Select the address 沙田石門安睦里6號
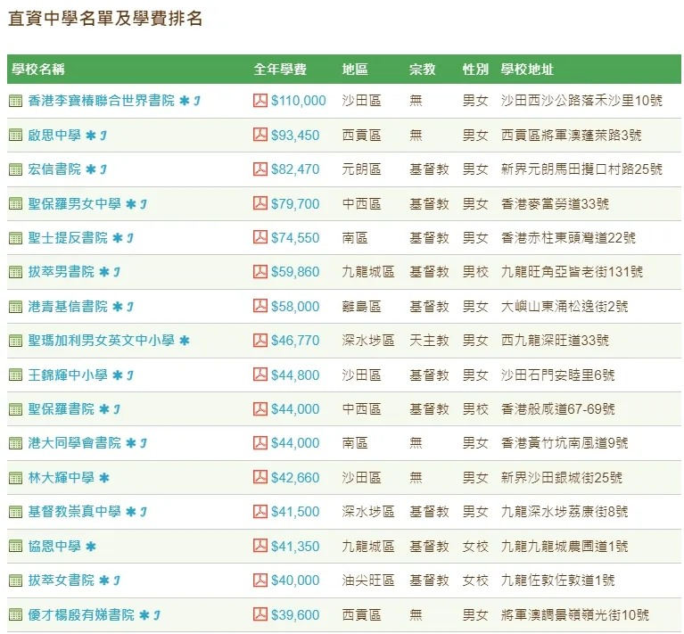 click(x=558, y=375)
